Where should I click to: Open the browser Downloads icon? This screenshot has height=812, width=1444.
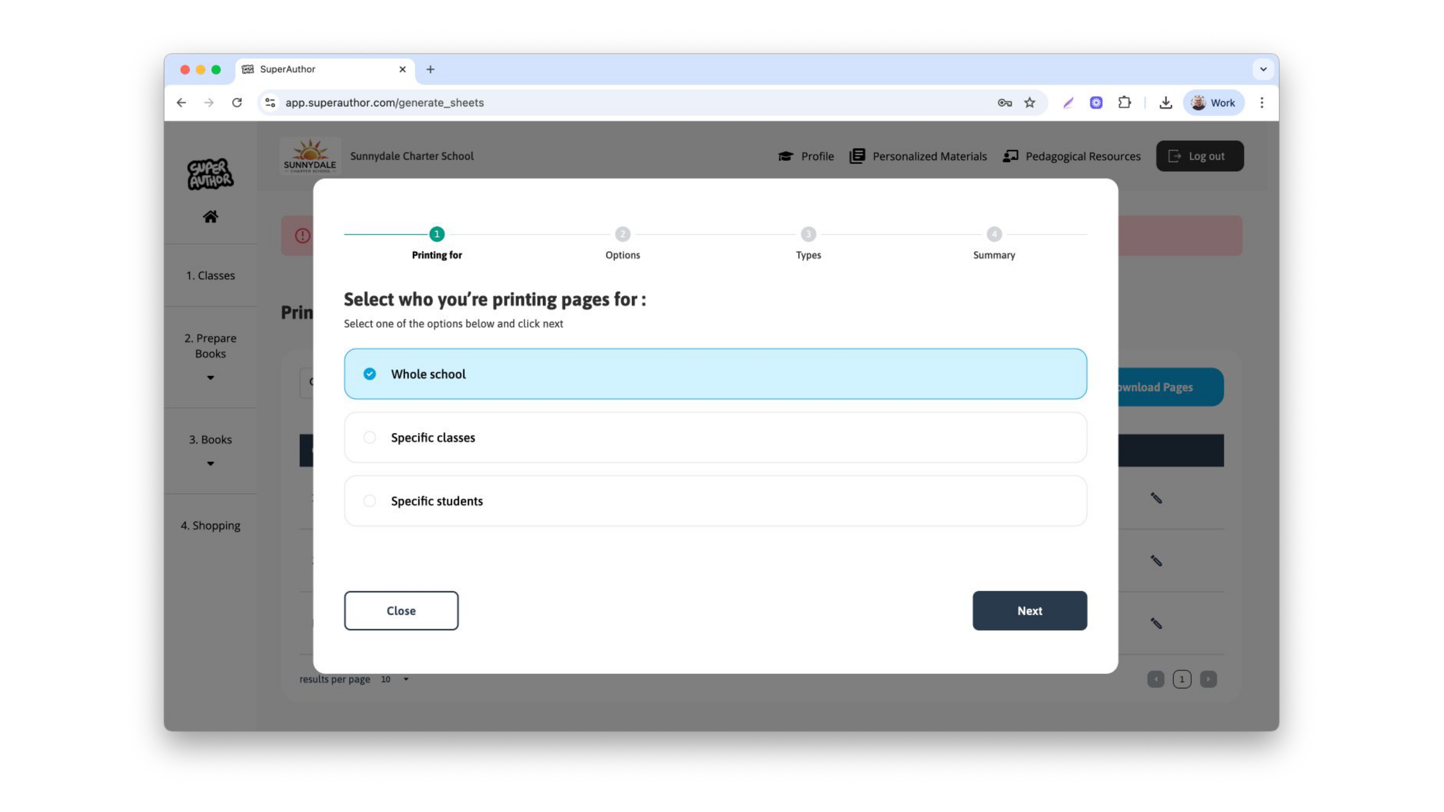click(1165, 102)
